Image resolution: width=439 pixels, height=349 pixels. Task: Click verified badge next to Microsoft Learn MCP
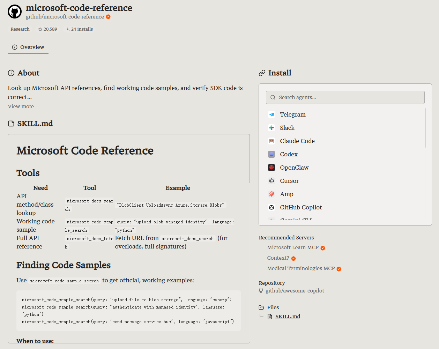point(323,248)
